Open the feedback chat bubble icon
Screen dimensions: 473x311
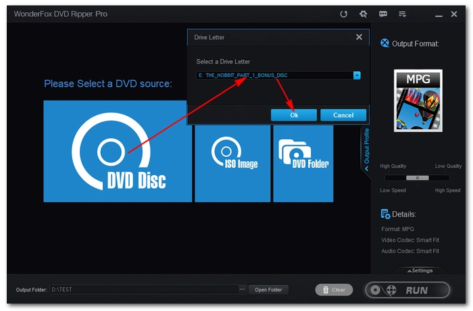point(383,14)
